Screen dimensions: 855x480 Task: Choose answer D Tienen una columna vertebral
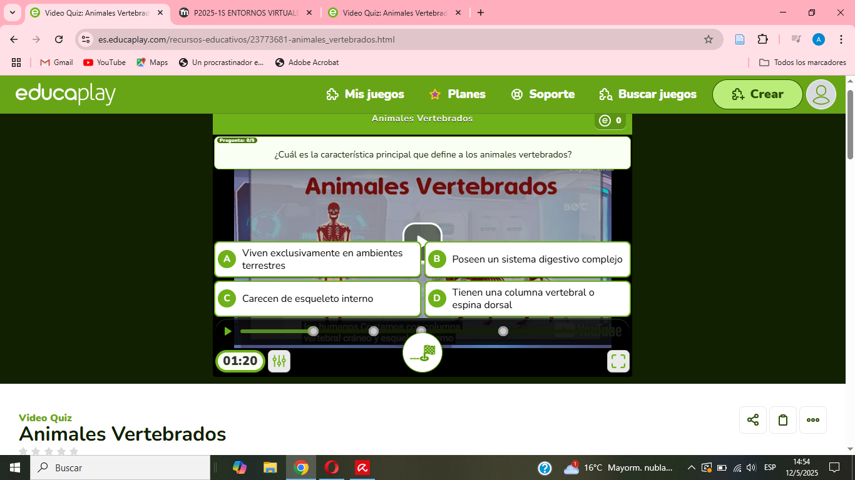tap(528, 299)
